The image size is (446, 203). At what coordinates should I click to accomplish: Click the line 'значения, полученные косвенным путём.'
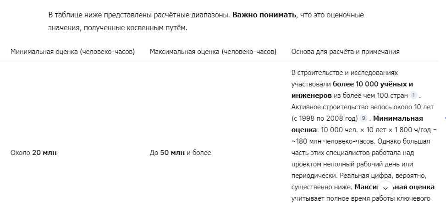[x=117, y=28]
